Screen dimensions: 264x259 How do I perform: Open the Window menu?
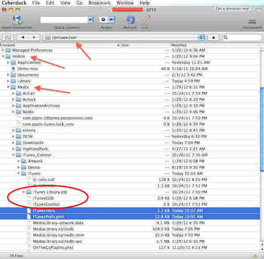click(x=125, y=3)
